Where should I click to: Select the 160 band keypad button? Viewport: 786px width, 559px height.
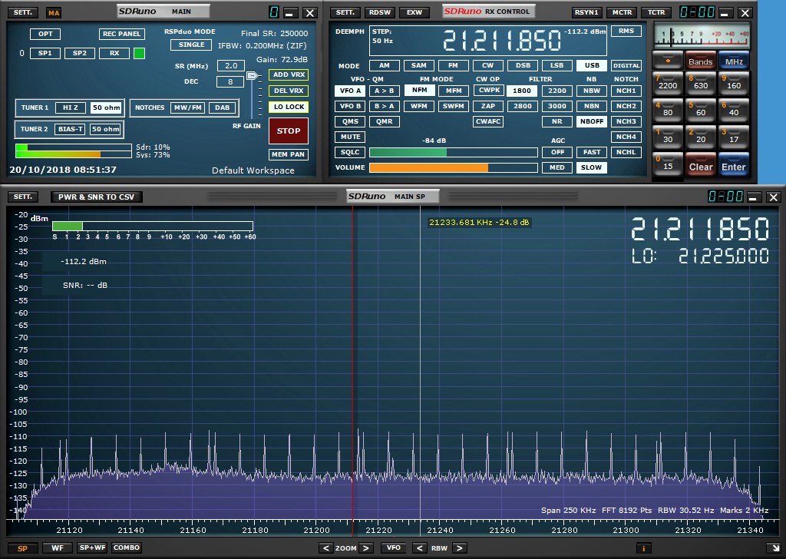[x=734, y=83]
